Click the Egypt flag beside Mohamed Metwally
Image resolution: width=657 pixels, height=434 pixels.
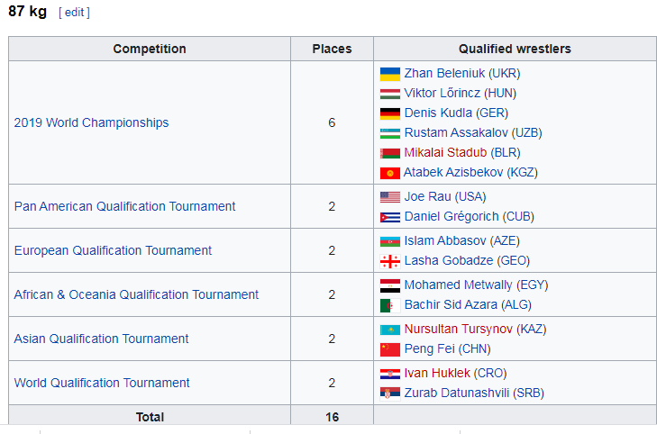tap(389, 285)
